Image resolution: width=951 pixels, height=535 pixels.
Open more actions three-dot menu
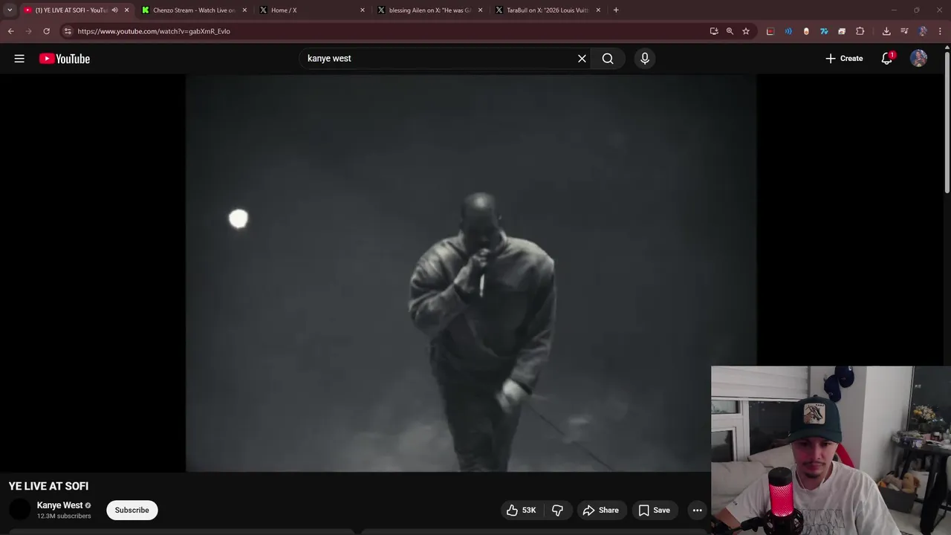coord(697,510)
